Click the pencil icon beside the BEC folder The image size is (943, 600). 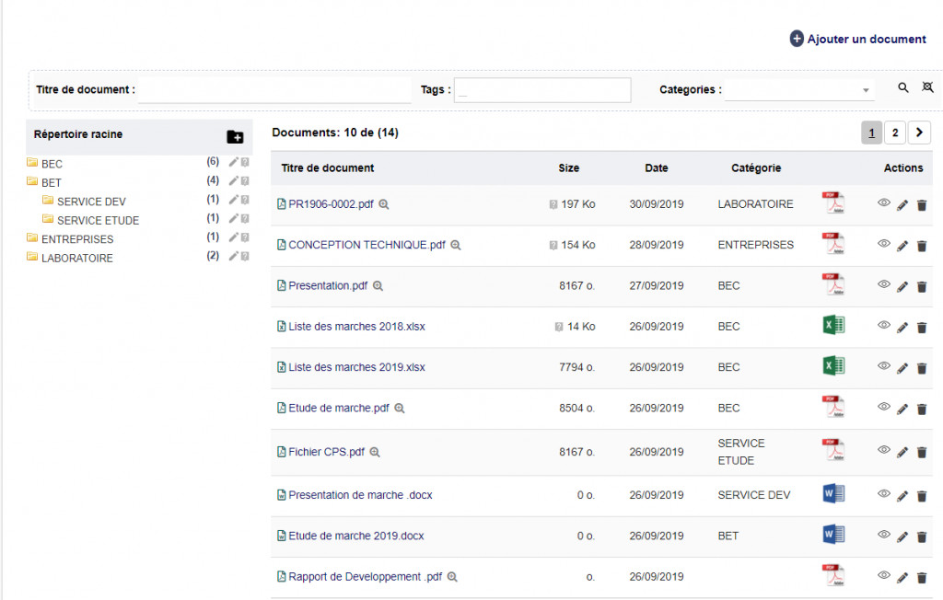point(234,162)
